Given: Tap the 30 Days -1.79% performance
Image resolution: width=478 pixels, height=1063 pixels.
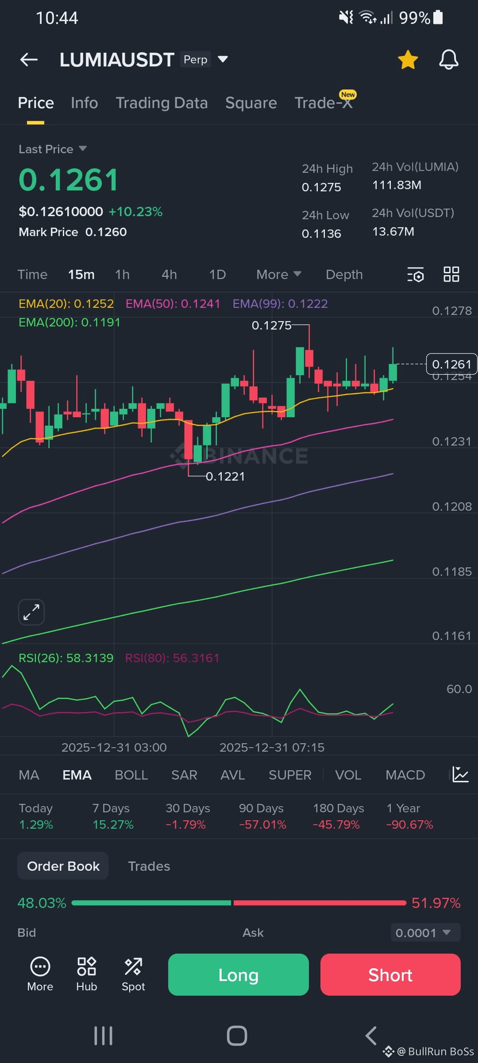Looking at the screenshot, I should click(188, 816).
